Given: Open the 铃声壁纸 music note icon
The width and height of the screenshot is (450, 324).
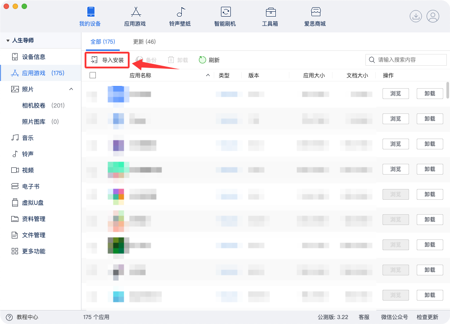Looking at the screenshot, I should click(180, 12).
